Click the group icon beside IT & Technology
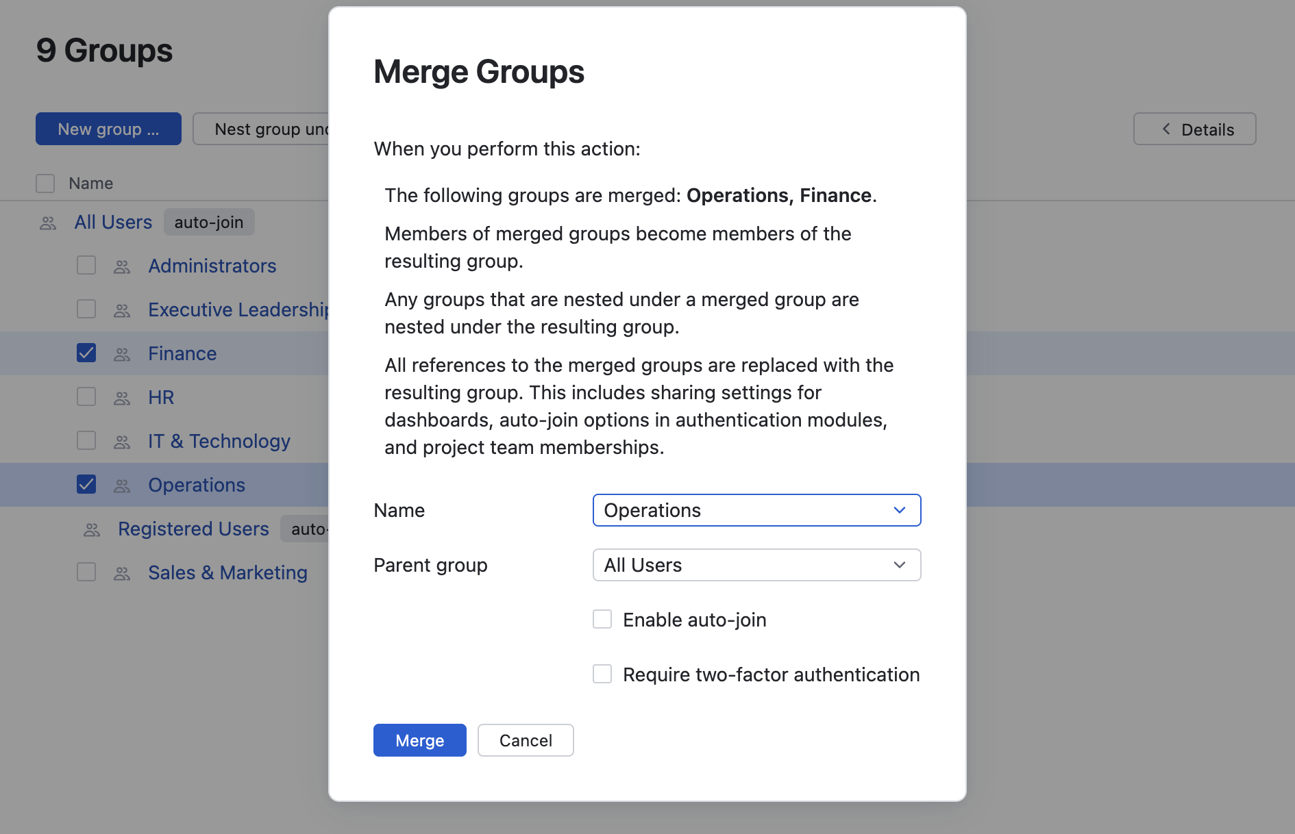Image resolution: width=1295 pixels, height=834 pixels. pos(122,442)
